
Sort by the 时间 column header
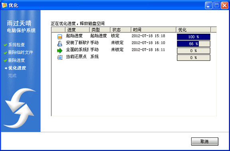(x=153, y=30)
